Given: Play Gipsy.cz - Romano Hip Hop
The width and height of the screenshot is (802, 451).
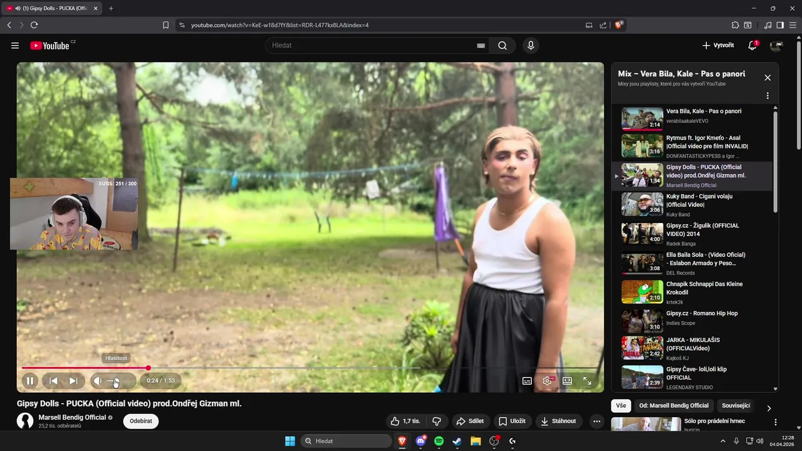Looking at the screenshot, I should click(x=692, y=321).
